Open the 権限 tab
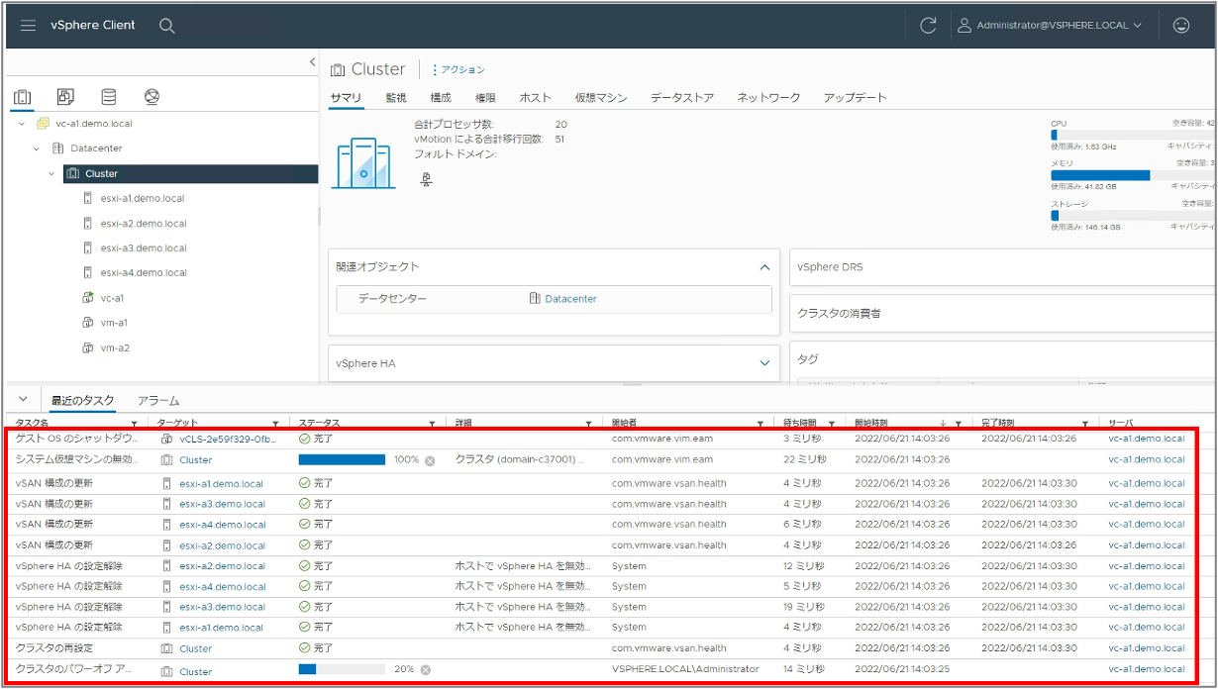The height and width of the screenshot is (689, 1218). coord(485,97)
